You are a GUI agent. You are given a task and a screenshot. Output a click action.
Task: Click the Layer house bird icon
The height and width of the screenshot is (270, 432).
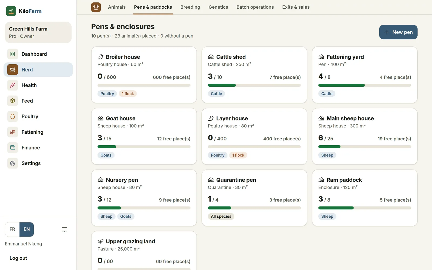(211, 119)
